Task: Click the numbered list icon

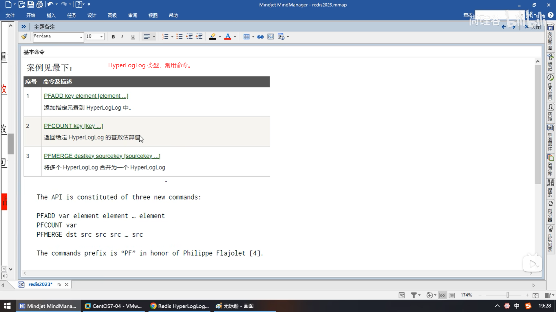Action: 165,36
